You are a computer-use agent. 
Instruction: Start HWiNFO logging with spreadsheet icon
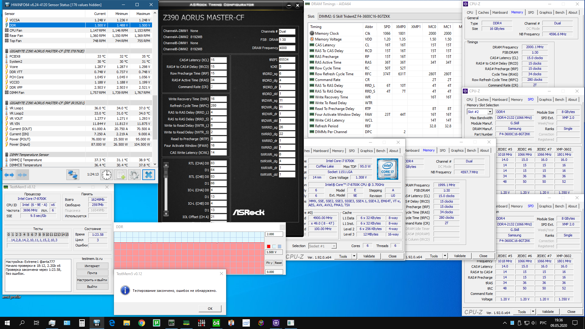(120, 175)
